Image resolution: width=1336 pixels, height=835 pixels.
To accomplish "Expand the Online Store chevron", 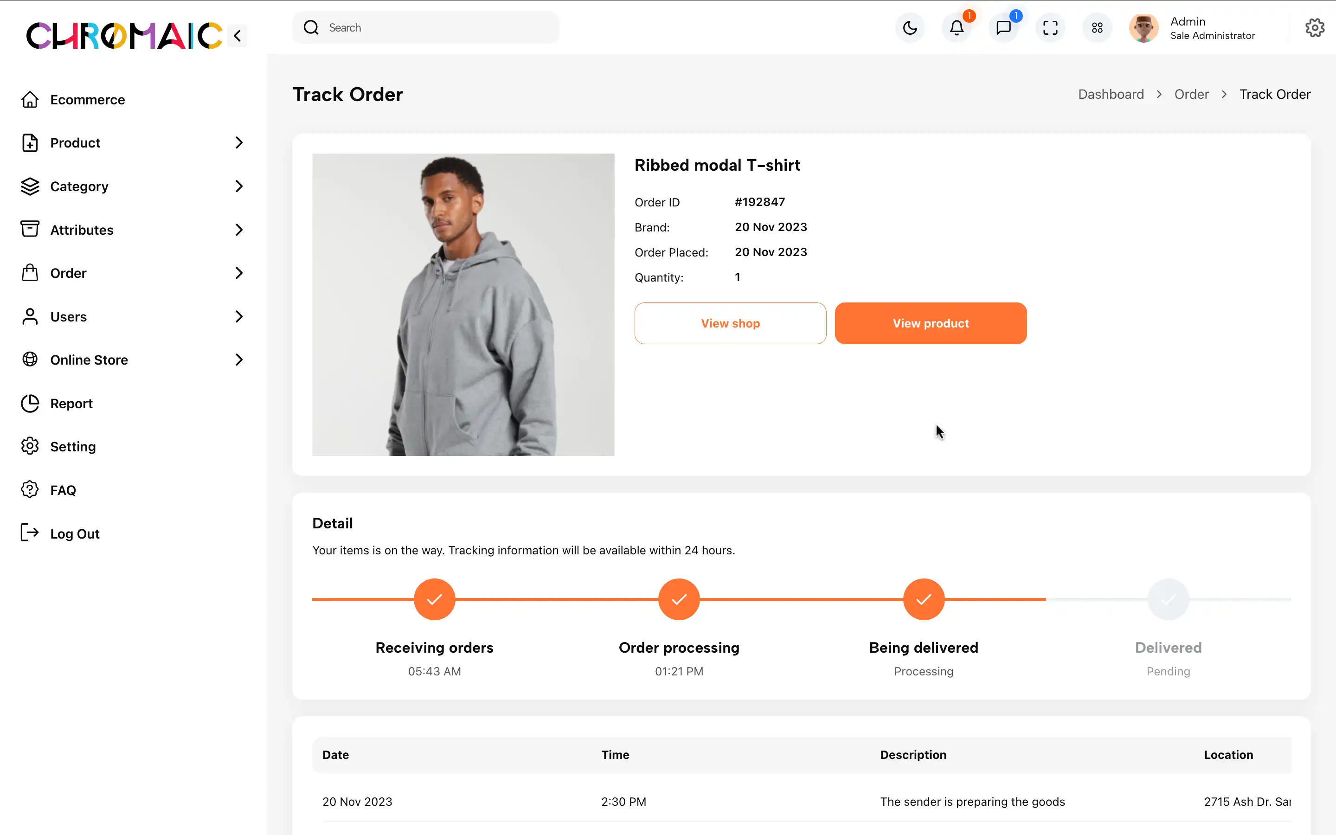I will pyautogui.click(x=238, y=360).
